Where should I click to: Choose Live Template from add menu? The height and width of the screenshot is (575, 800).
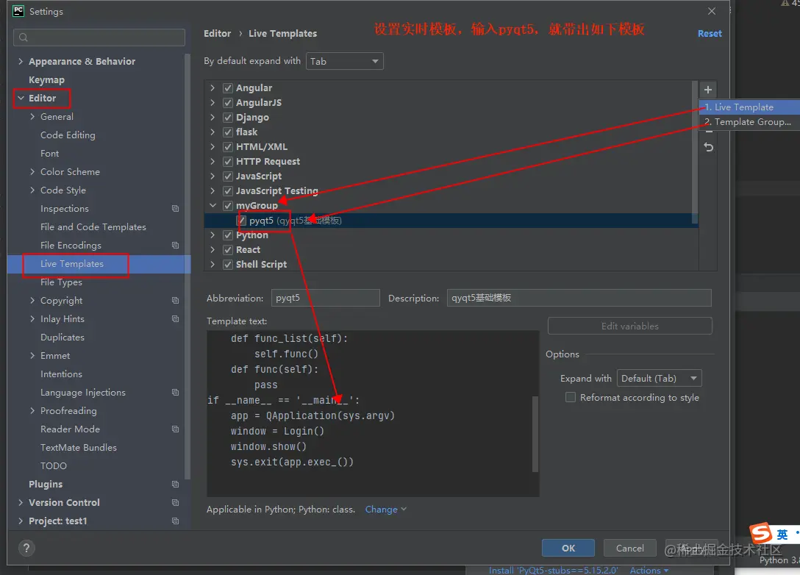[x=749, y=107]
